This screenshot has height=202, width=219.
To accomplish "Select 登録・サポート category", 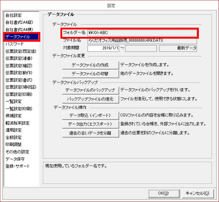I will [x=18, y=166].
